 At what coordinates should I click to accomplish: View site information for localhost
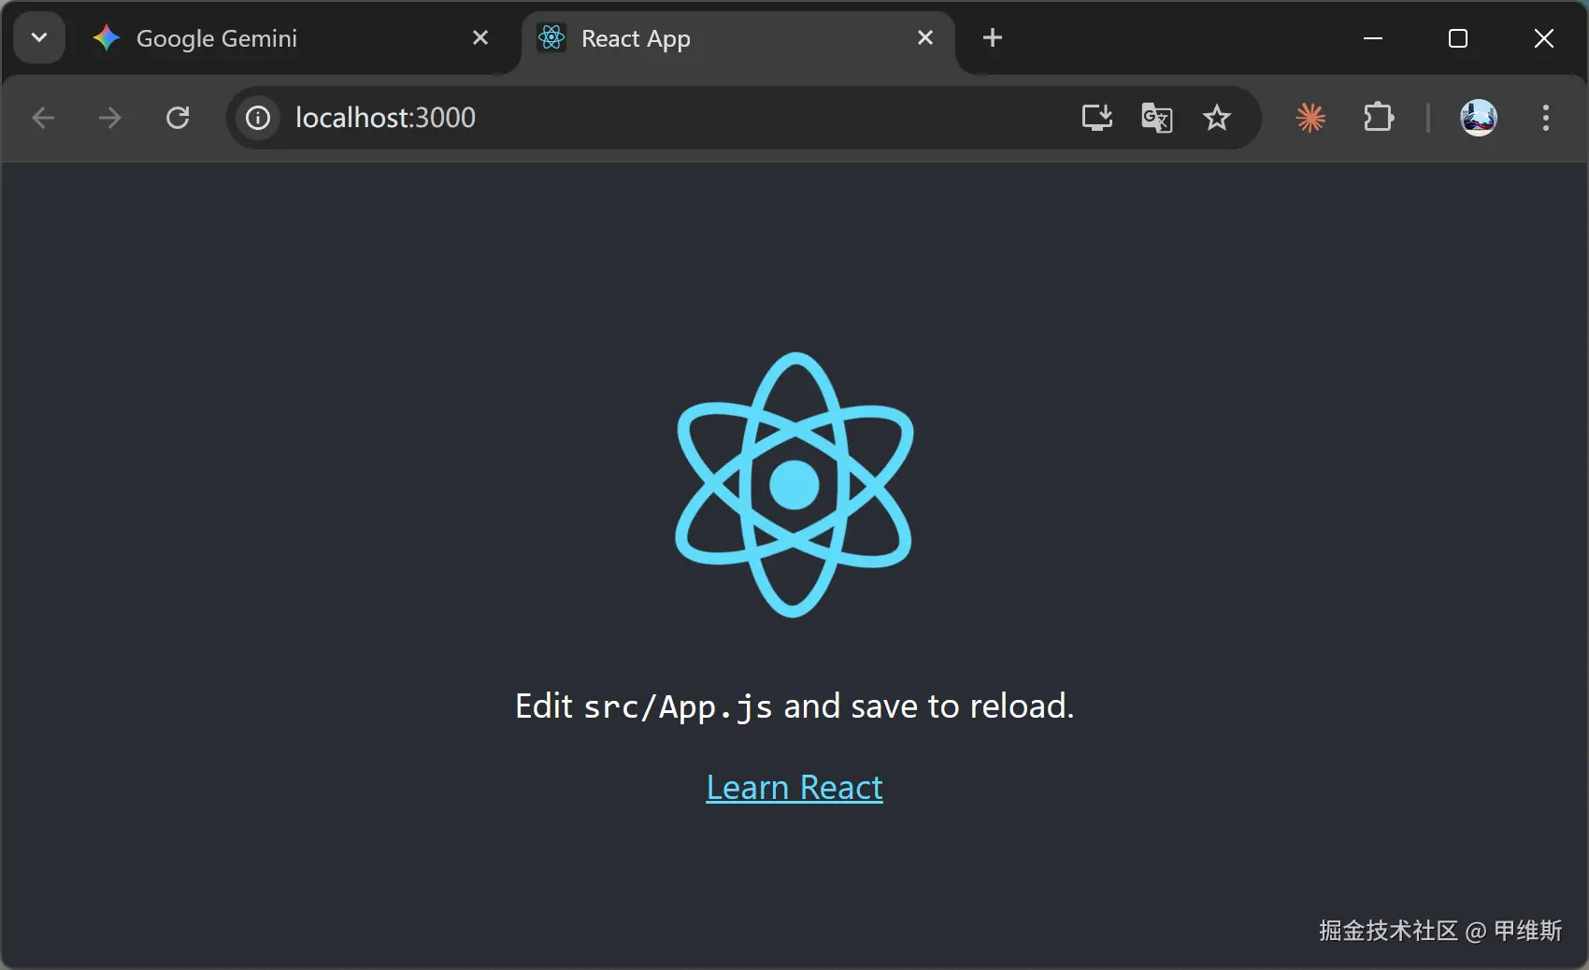258,118
